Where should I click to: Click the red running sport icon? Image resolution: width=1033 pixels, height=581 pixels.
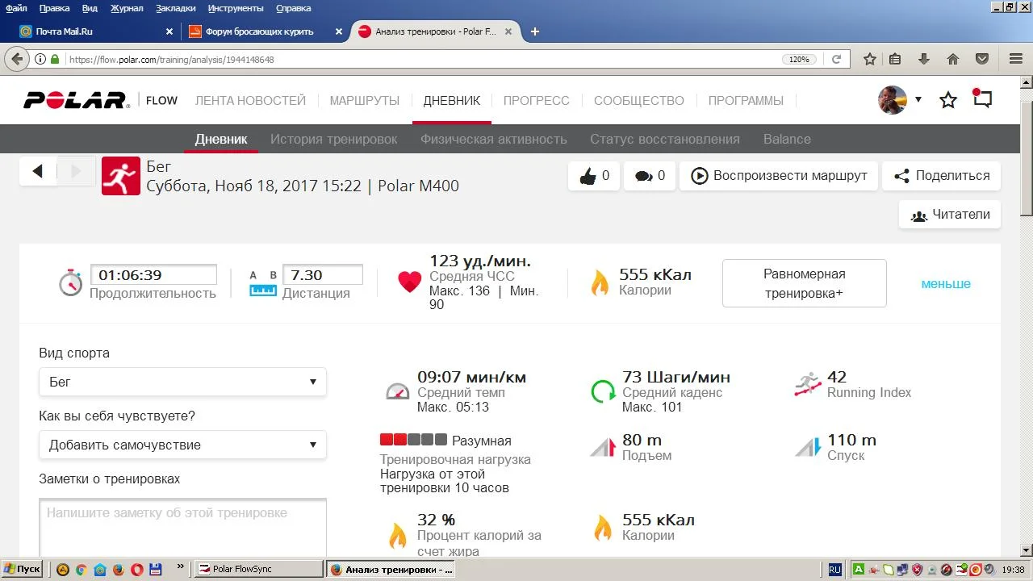pos(121,176)
